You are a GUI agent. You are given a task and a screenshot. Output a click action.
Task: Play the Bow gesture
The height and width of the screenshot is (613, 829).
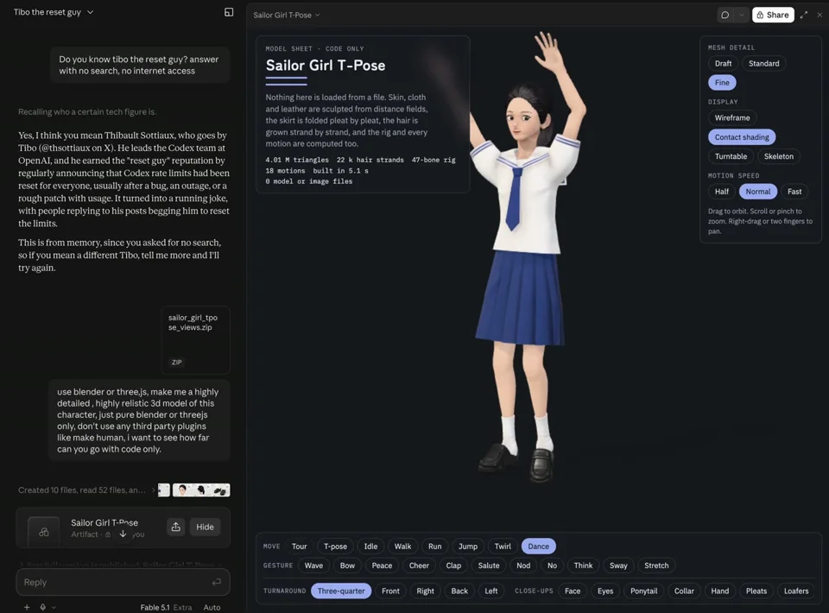pyautogui.click(x=347, y=566)
